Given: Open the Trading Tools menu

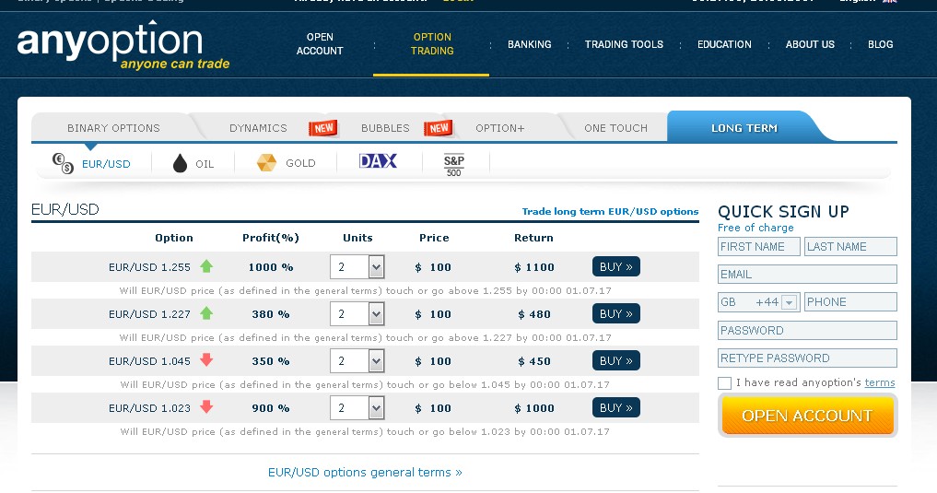Looking at the screenshot, I should 624,44.
